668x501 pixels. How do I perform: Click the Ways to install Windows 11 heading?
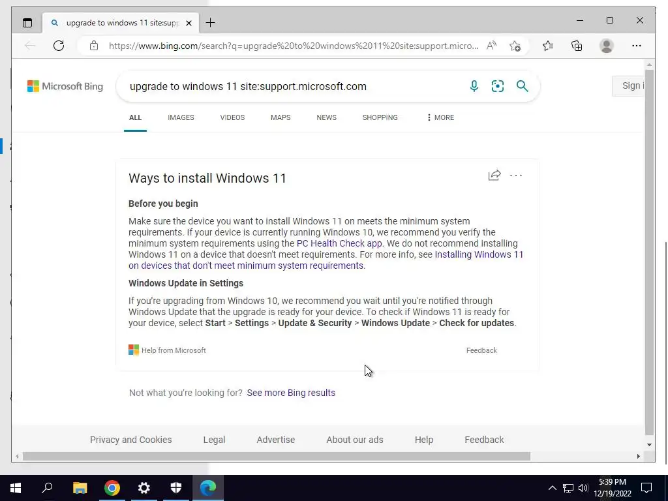[x=207, y=178]
